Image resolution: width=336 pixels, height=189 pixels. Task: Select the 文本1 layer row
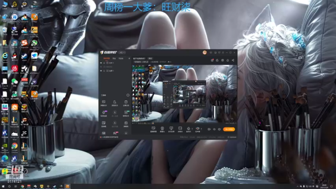point(115,63)
